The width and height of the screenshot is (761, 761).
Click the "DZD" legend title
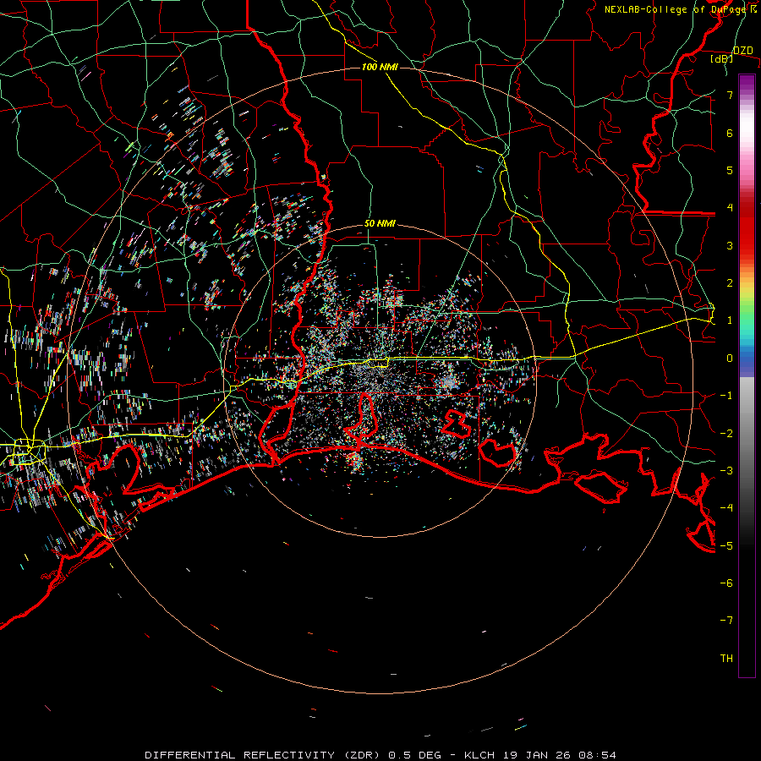[x=743, y=51]
